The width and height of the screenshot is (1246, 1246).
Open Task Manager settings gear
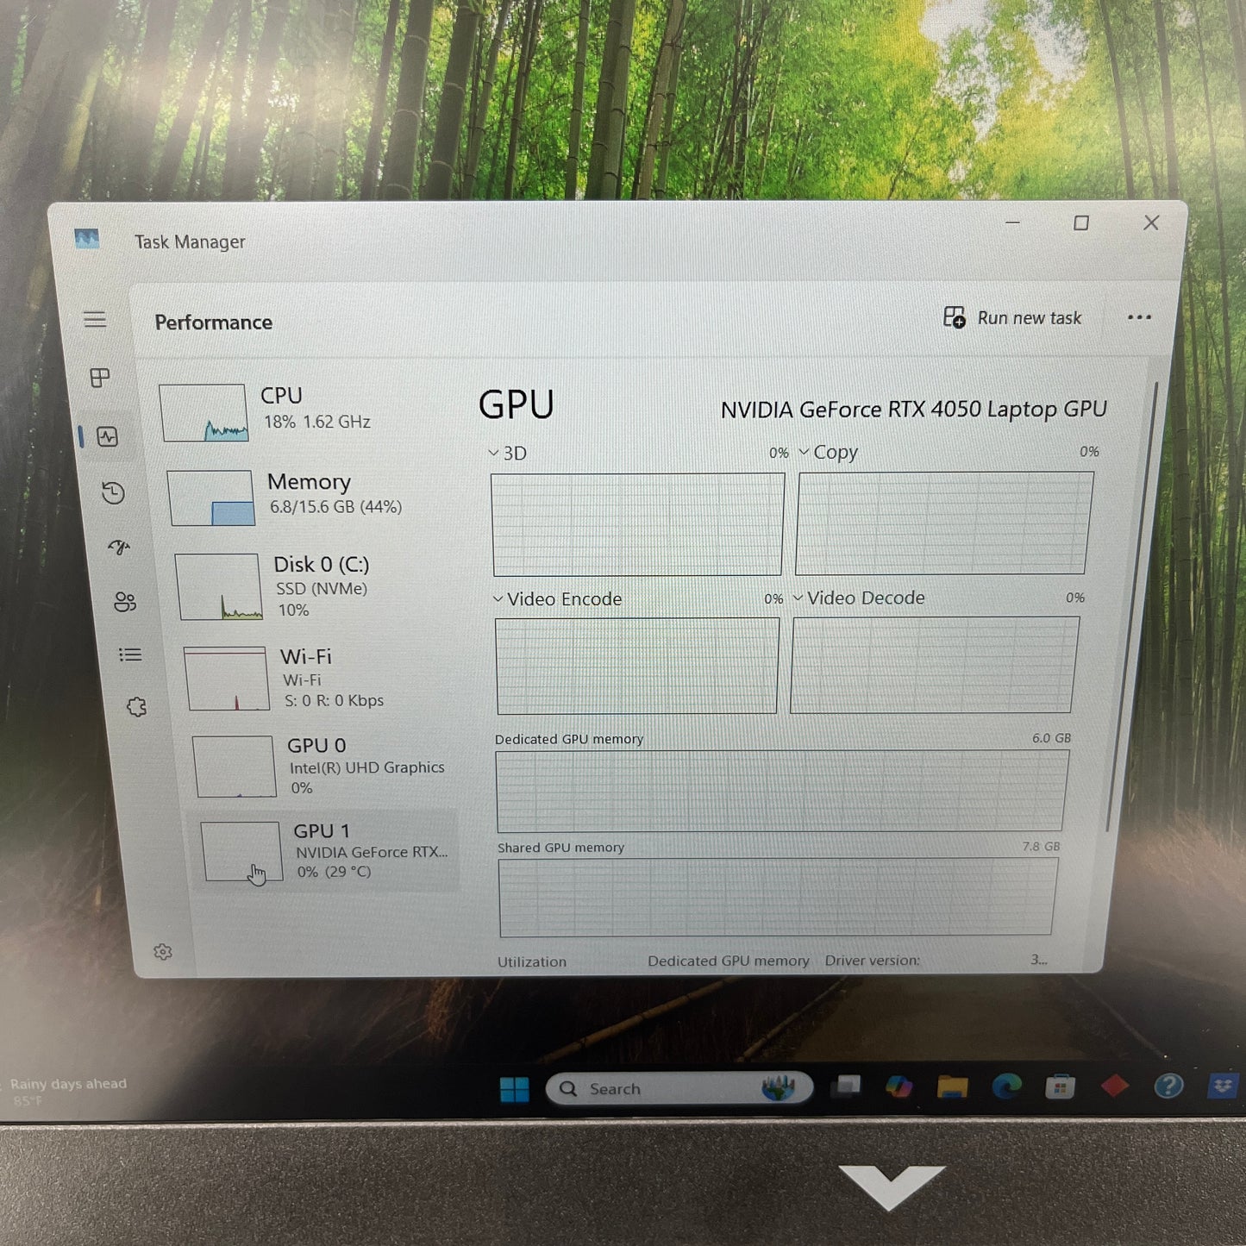[x=163, y=952]
